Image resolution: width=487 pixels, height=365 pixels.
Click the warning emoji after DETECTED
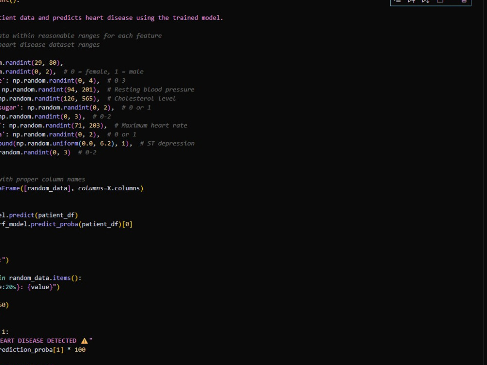(x=84, y=341)
